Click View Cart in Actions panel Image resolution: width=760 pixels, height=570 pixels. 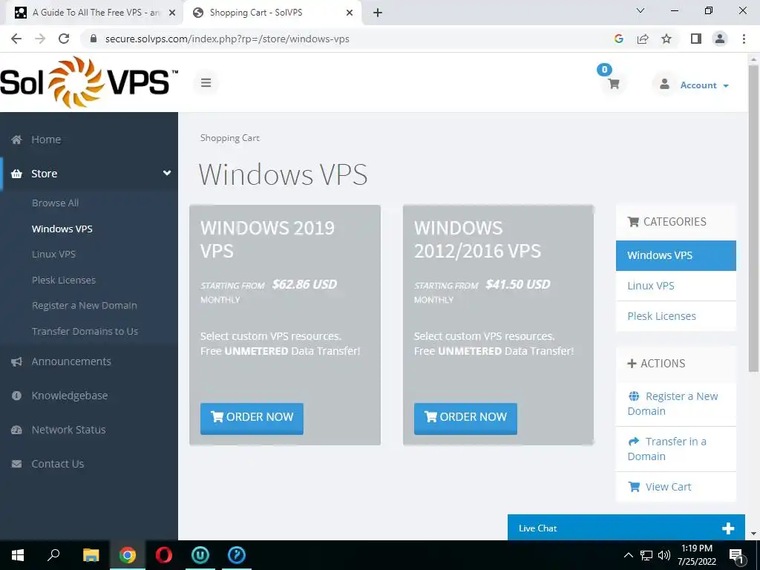tap(675, 487)
